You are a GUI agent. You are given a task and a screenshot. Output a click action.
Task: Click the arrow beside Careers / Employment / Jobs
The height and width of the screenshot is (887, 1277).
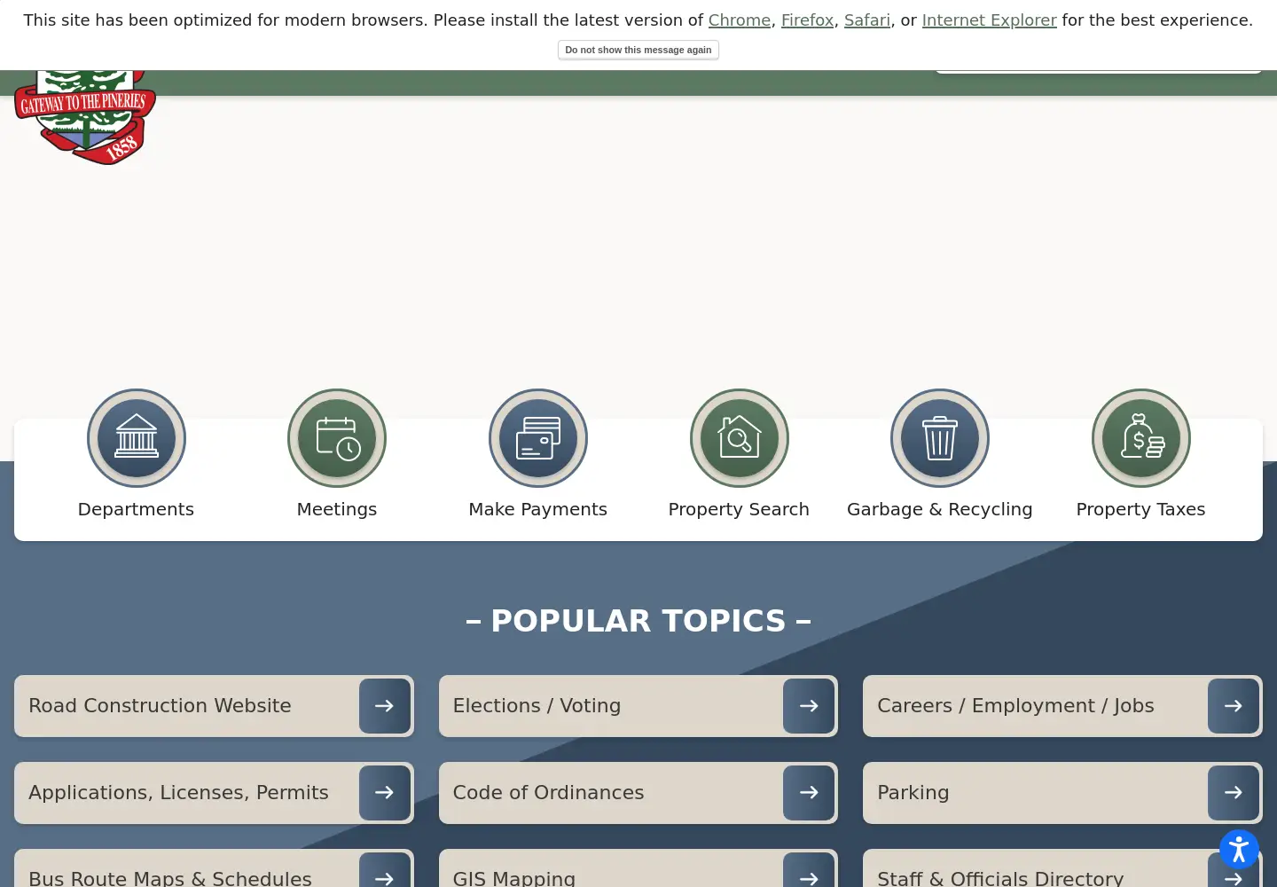tap(1234, 706)
